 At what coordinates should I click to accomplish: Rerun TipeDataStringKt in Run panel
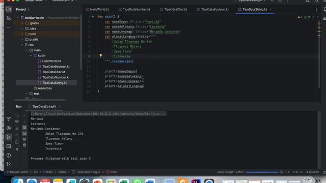(x=17, y=116)
